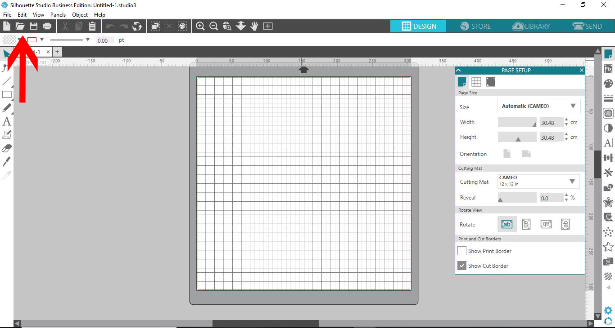Select the Line drawing tool
The image size is (615, 328).
[7, 81]
